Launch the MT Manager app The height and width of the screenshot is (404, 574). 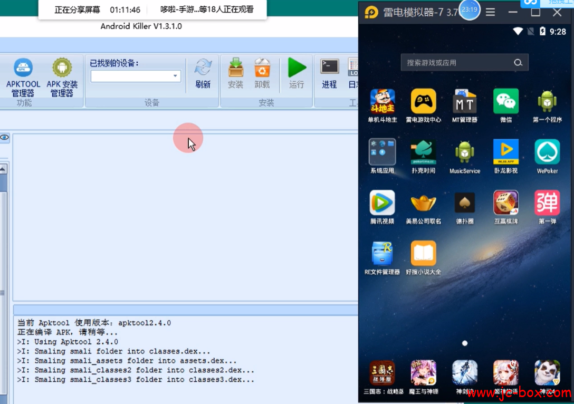(465, 102)
